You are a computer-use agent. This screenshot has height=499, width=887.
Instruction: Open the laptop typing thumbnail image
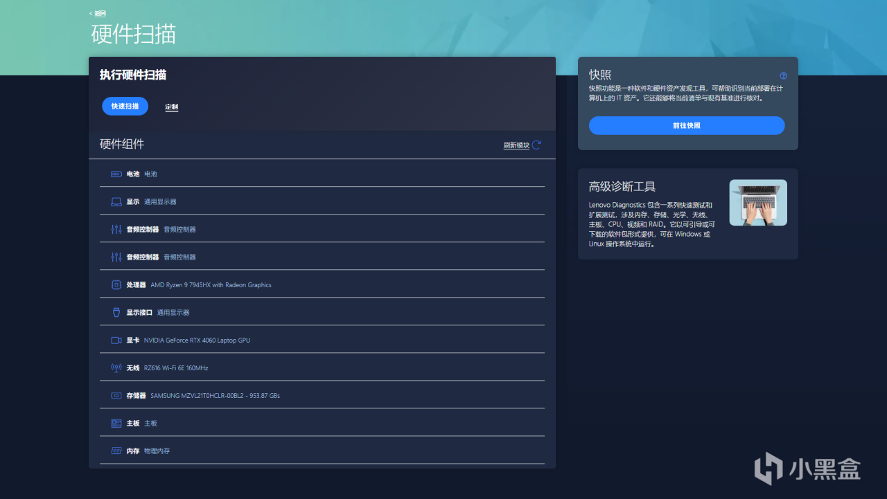click(758, 203)
